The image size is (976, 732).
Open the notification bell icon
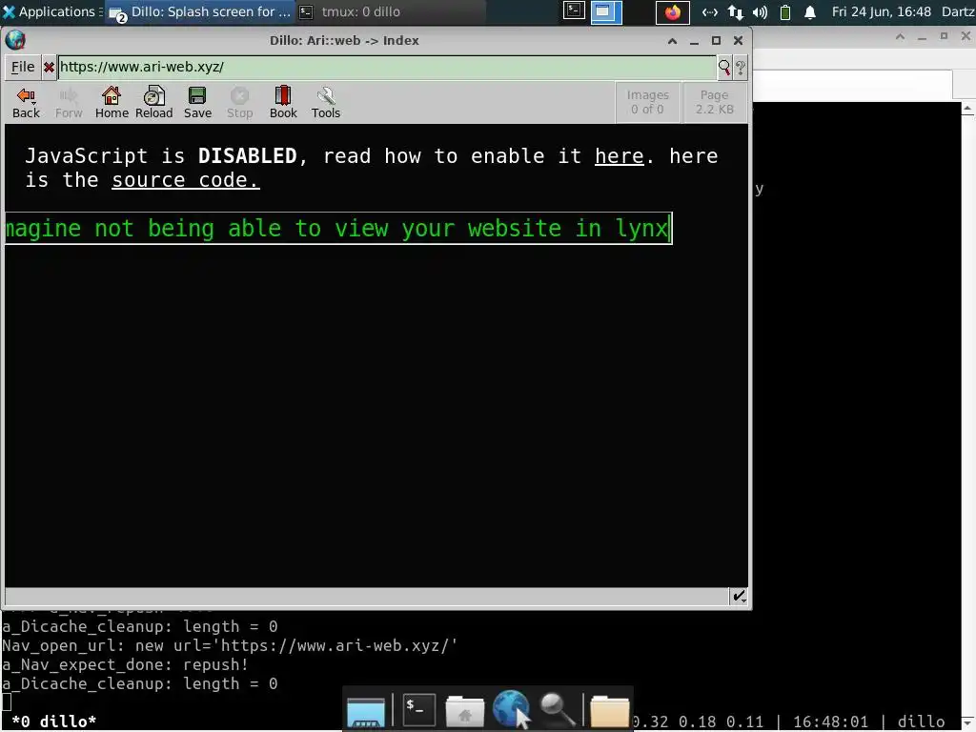pos(810,11)
